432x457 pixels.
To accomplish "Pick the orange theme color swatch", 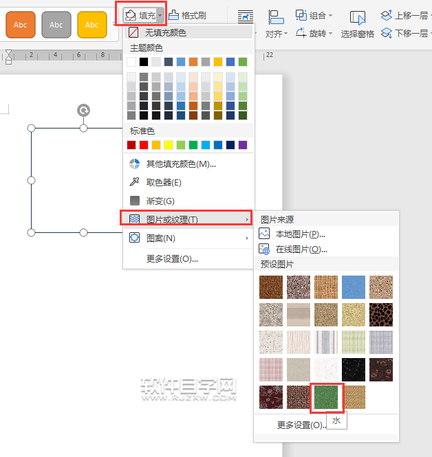I will 193,62.
